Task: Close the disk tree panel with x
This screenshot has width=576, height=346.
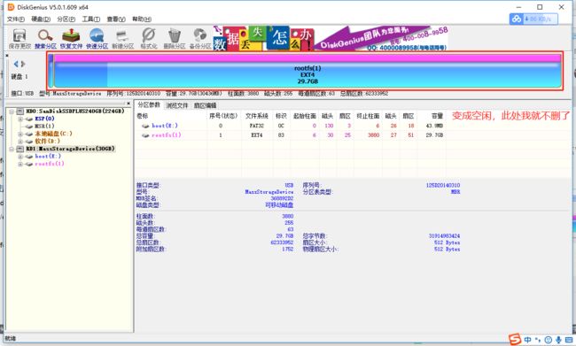Action: click(128, 104)
